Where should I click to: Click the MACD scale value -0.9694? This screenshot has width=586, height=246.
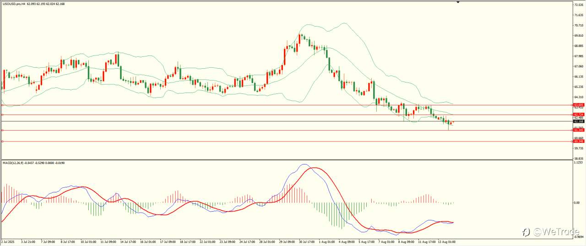click(x=579, y=237)
